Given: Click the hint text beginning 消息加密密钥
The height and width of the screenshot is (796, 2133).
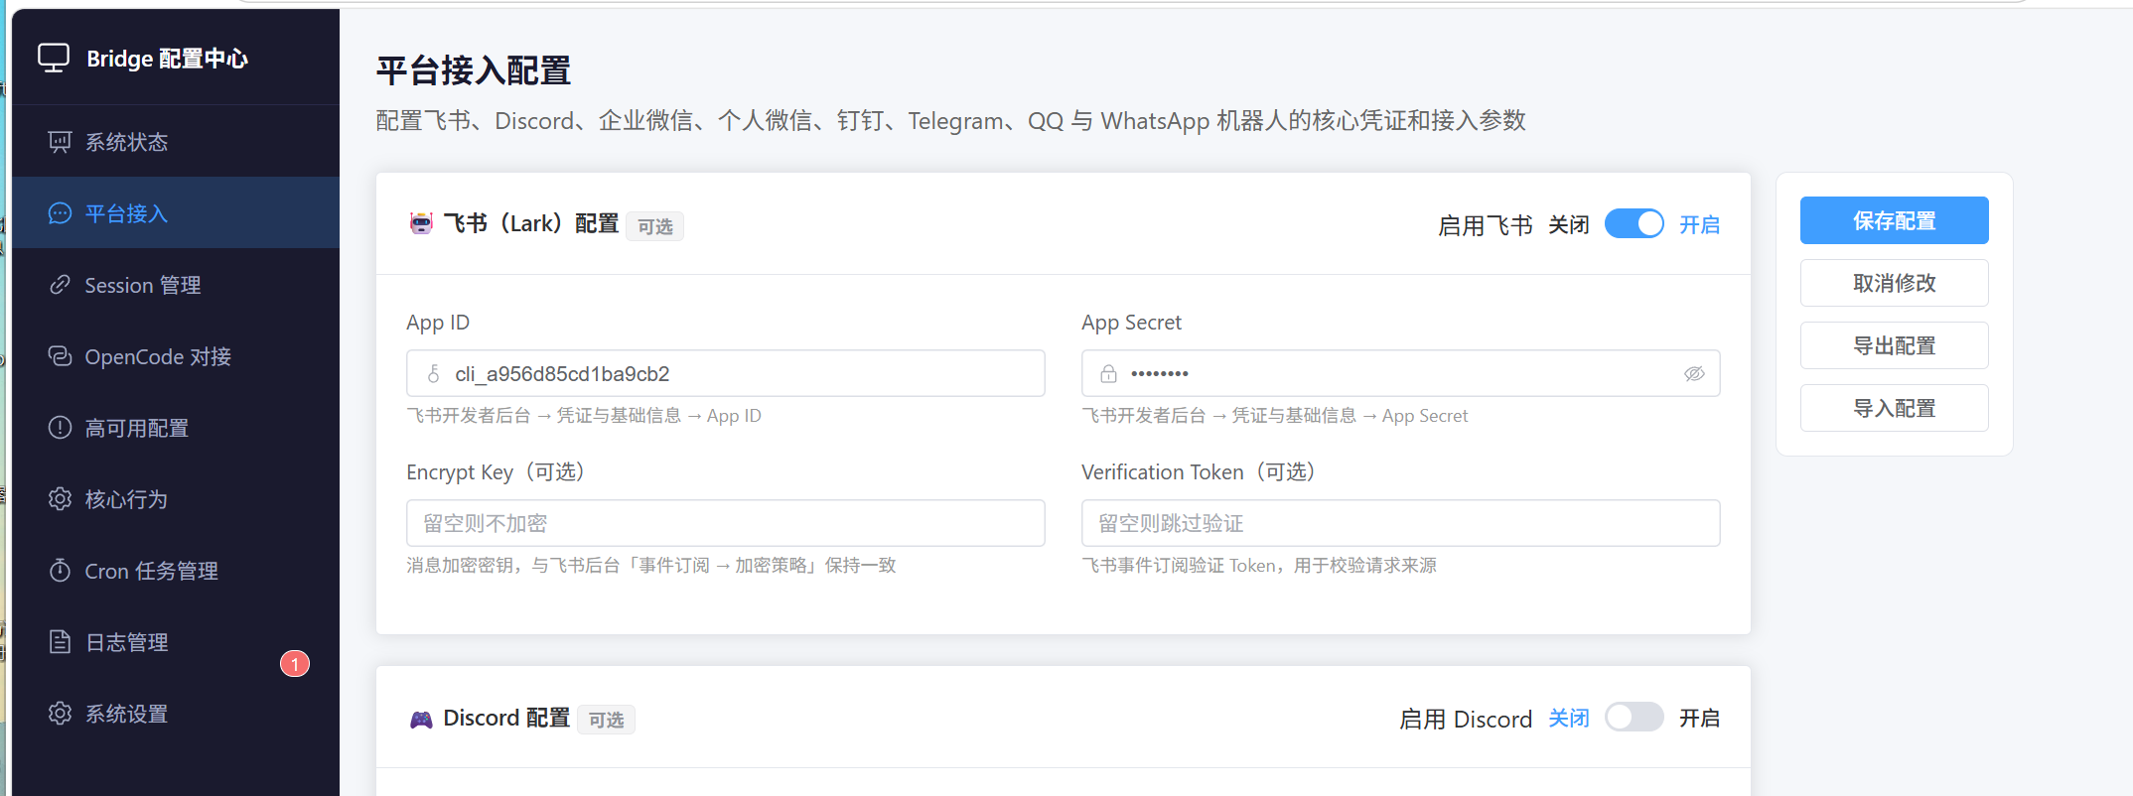Looking at the screenshot, I should click(x=651, y=566).
